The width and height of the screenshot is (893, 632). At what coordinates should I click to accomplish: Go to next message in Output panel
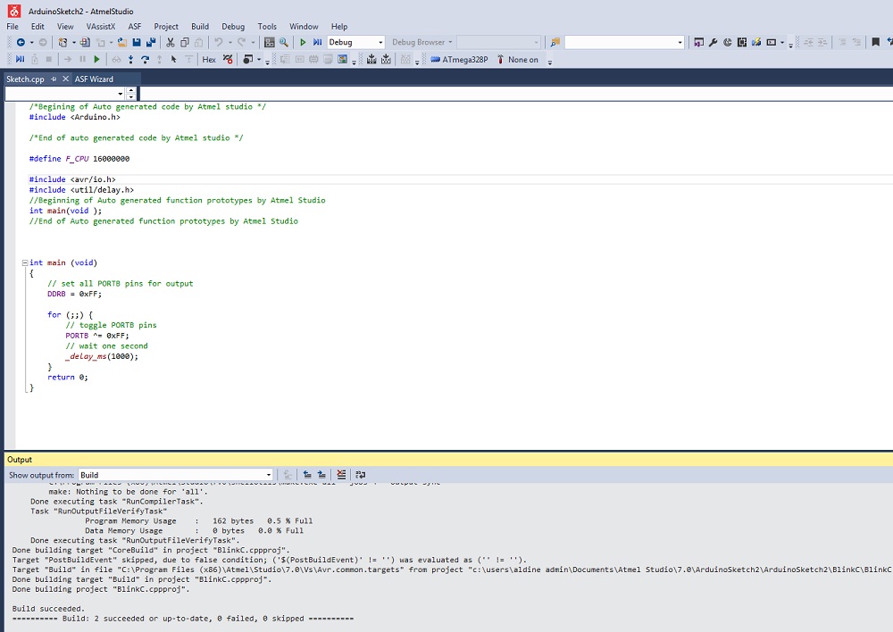click(321, 474)
